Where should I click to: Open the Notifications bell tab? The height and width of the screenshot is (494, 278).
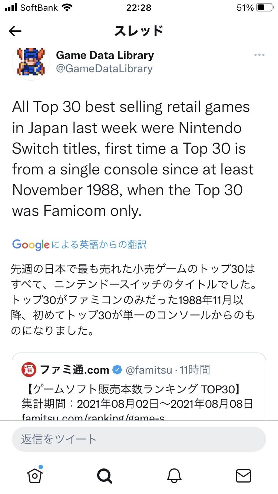[174, 475]
